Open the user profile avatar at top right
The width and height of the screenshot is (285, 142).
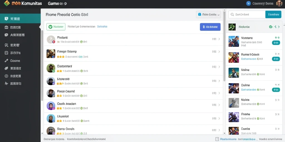pos(279,3)
